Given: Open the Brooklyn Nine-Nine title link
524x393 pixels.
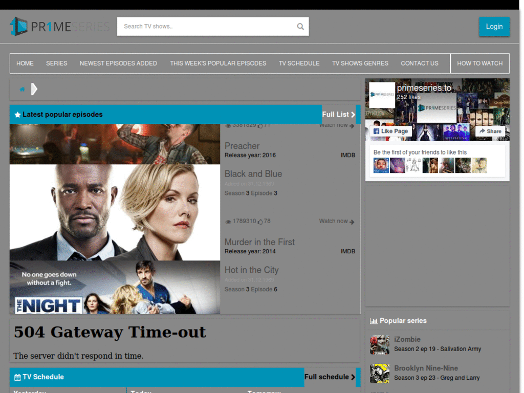Looking at the screenshot, I should (x=426, y=368).
